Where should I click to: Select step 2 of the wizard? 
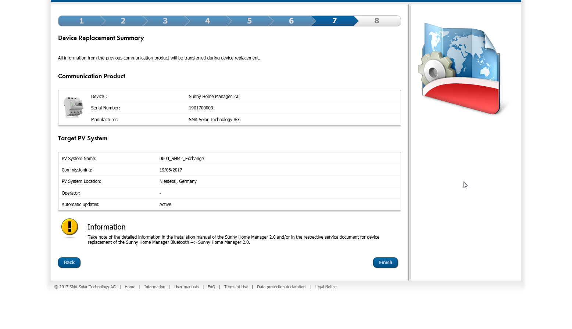point(123,21)
